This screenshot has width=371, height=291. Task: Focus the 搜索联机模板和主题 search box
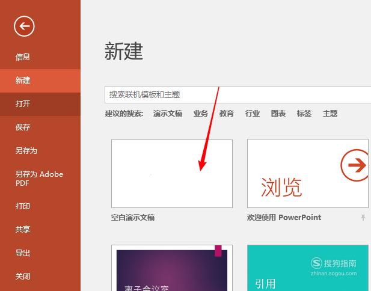(x=238, y=95)
